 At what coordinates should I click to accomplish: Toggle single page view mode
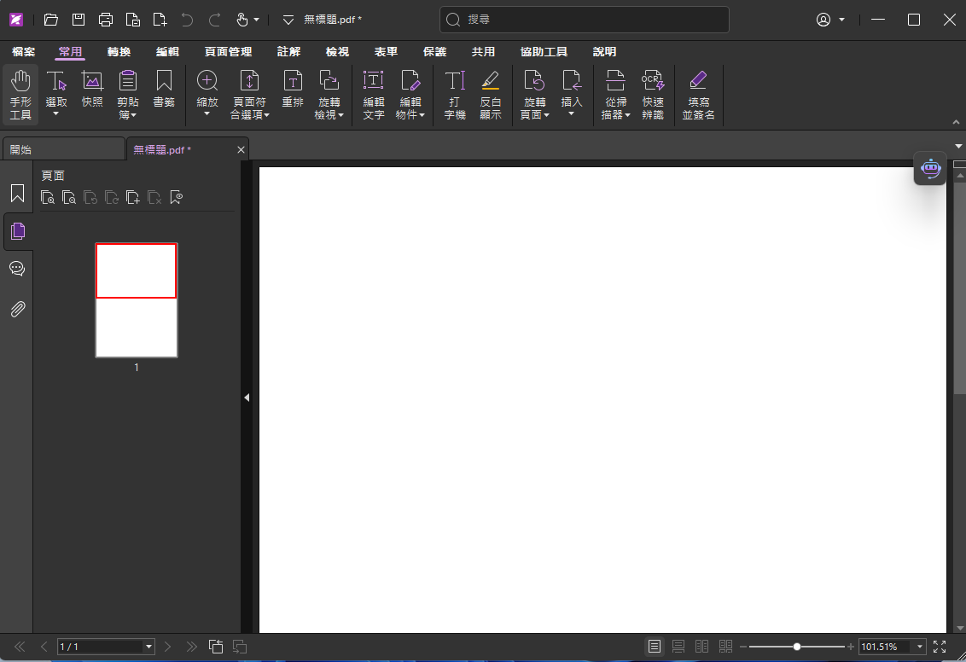(x=655, y=647)
